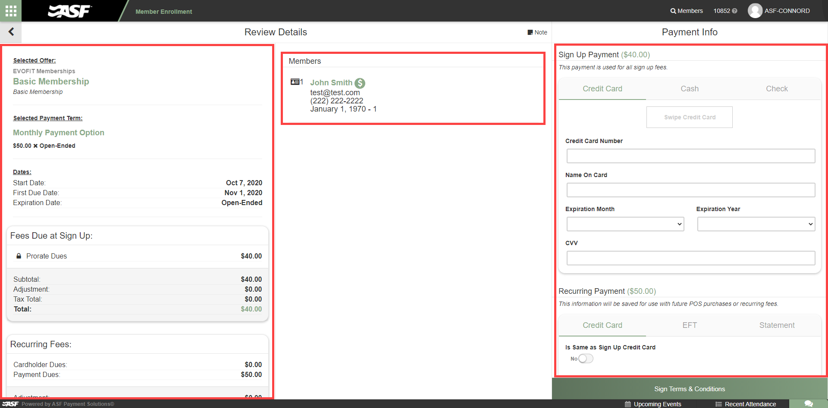Go back using the left chevron arrow
Screen dimensions: 828x408
point(11,31)
